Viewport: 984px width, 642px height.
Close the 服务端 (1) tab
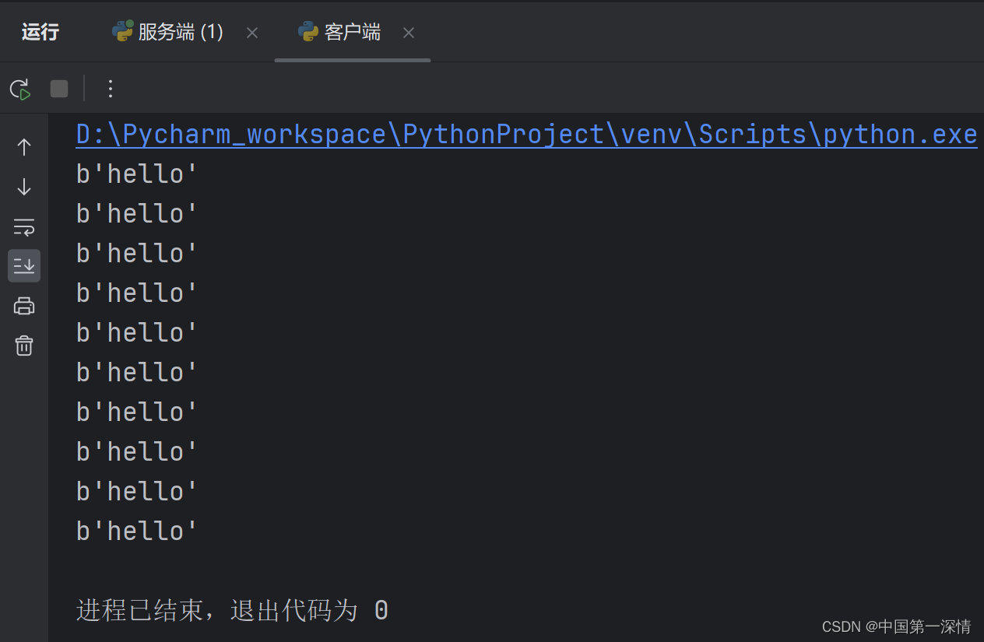[251, 32]
